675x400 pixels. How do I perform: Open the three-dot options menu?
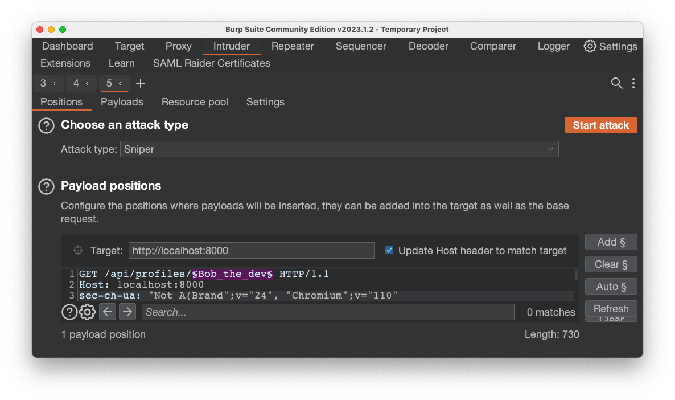pyautogui.click(x=633, y=83)
